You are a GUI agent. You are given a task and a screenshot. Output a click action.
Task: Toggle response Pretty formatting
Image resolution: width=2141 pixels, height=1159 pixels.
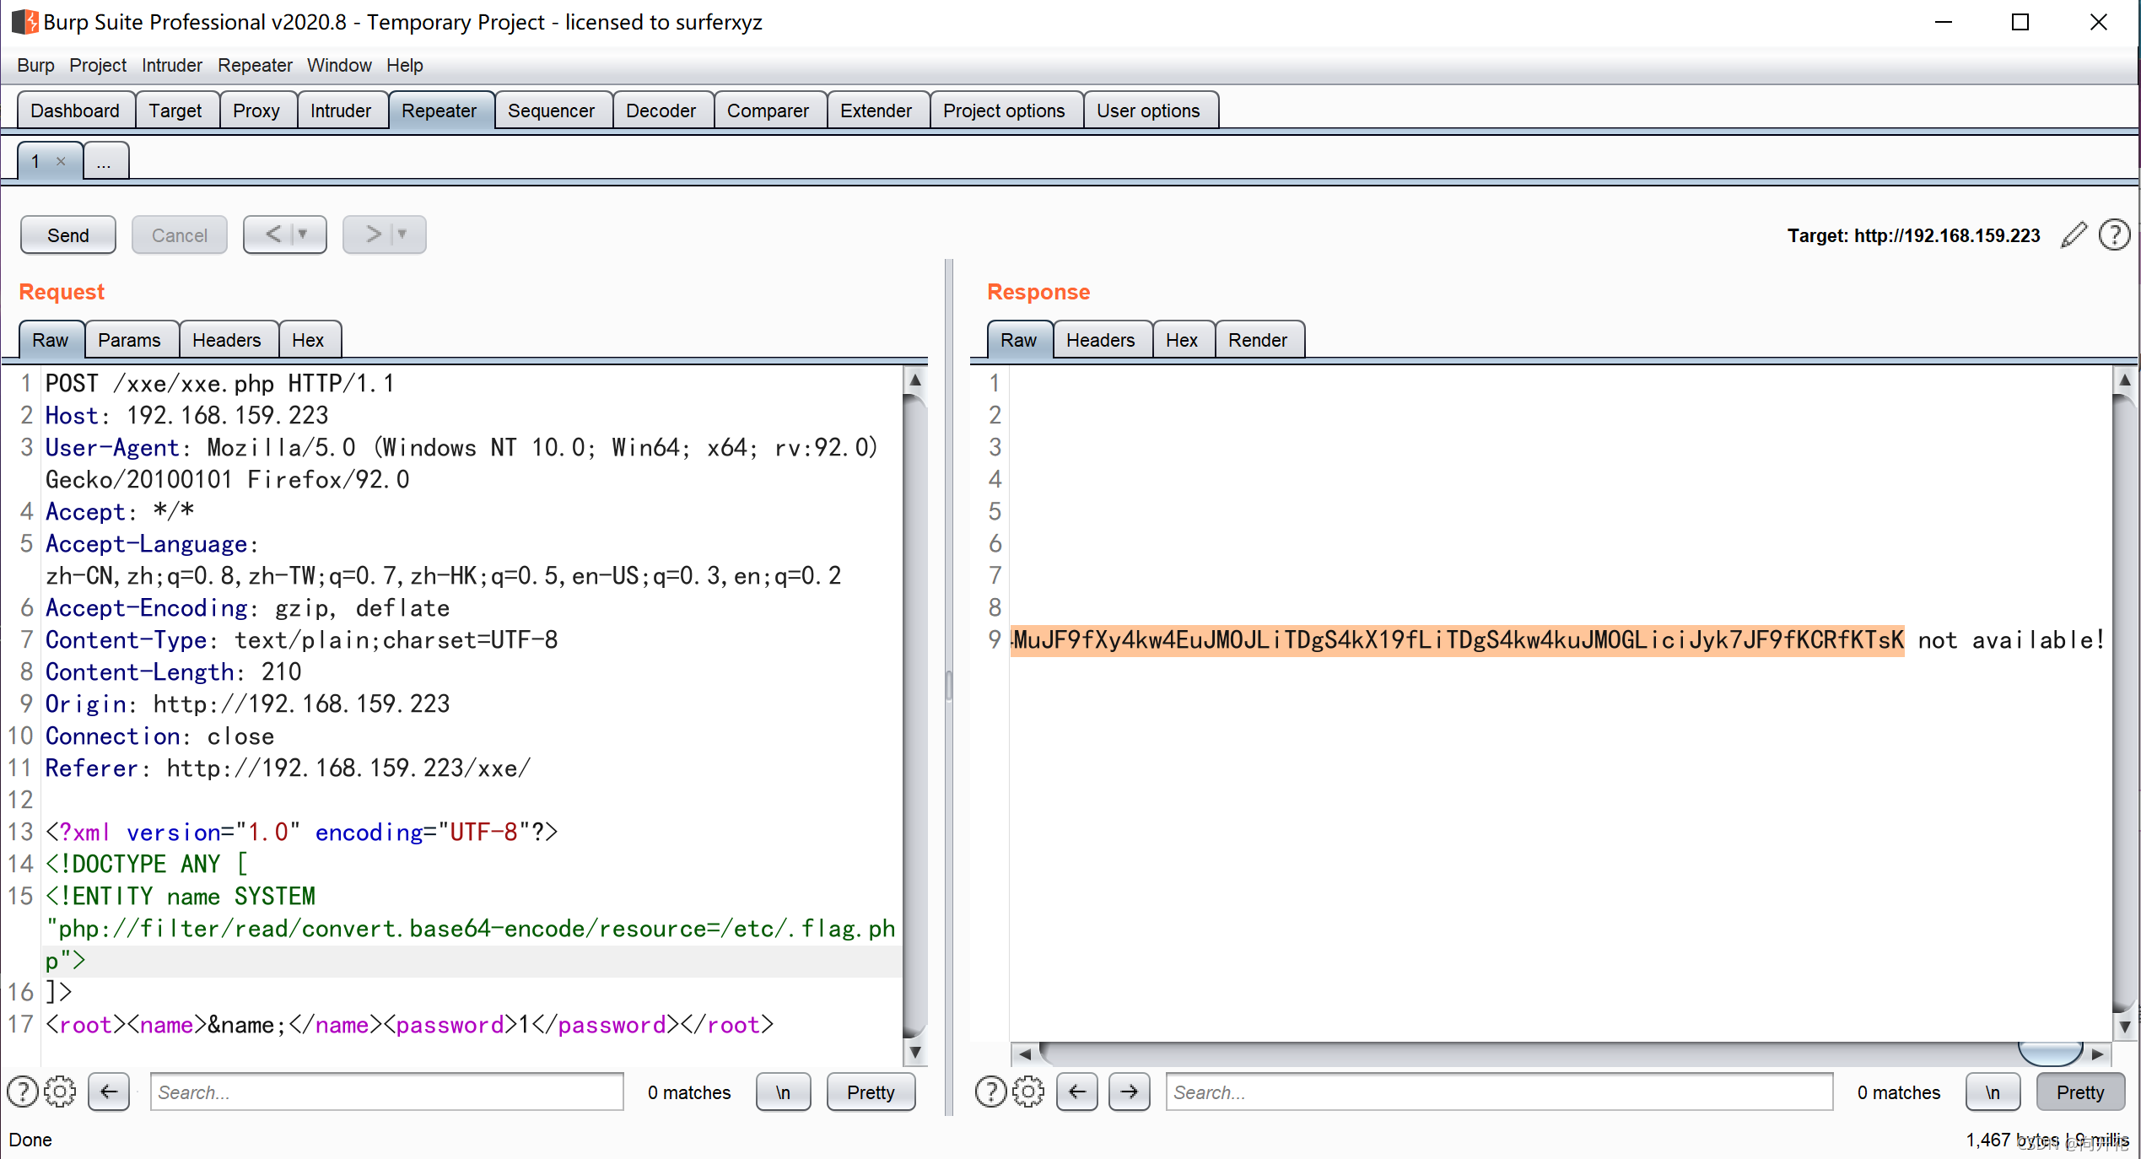tap(2079, 1092)
